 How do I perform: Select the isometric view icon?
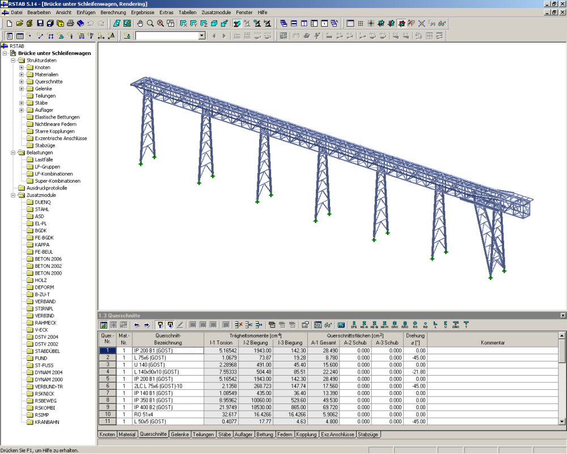(213, 23)
